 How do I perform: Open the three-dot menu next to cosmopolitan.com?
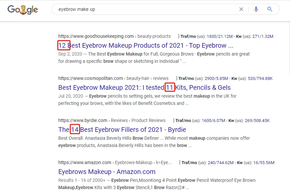coord(177,78)
